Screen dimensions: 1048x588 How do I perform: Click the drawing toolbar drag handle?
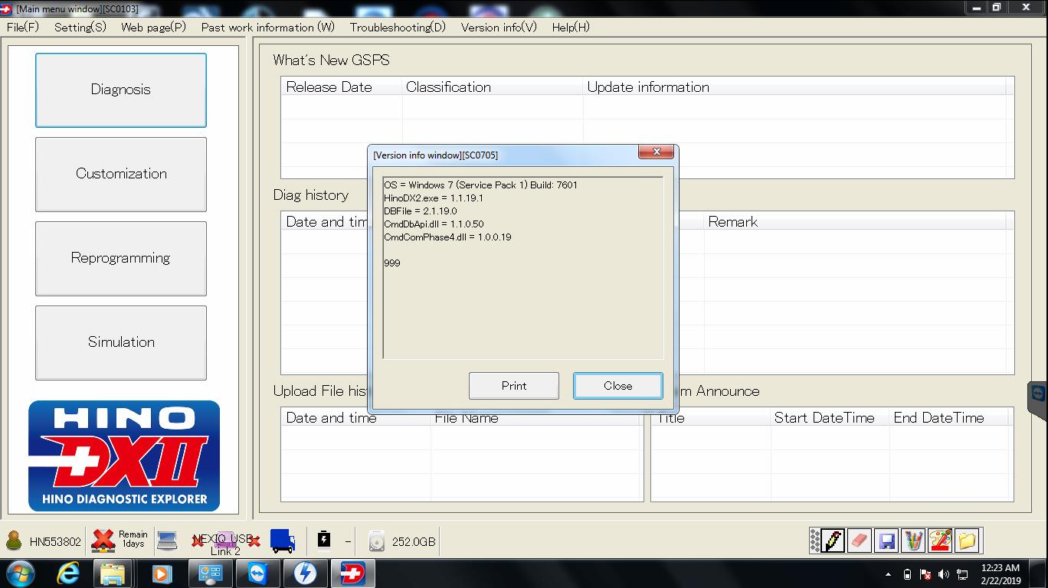(x=815, y=541)
